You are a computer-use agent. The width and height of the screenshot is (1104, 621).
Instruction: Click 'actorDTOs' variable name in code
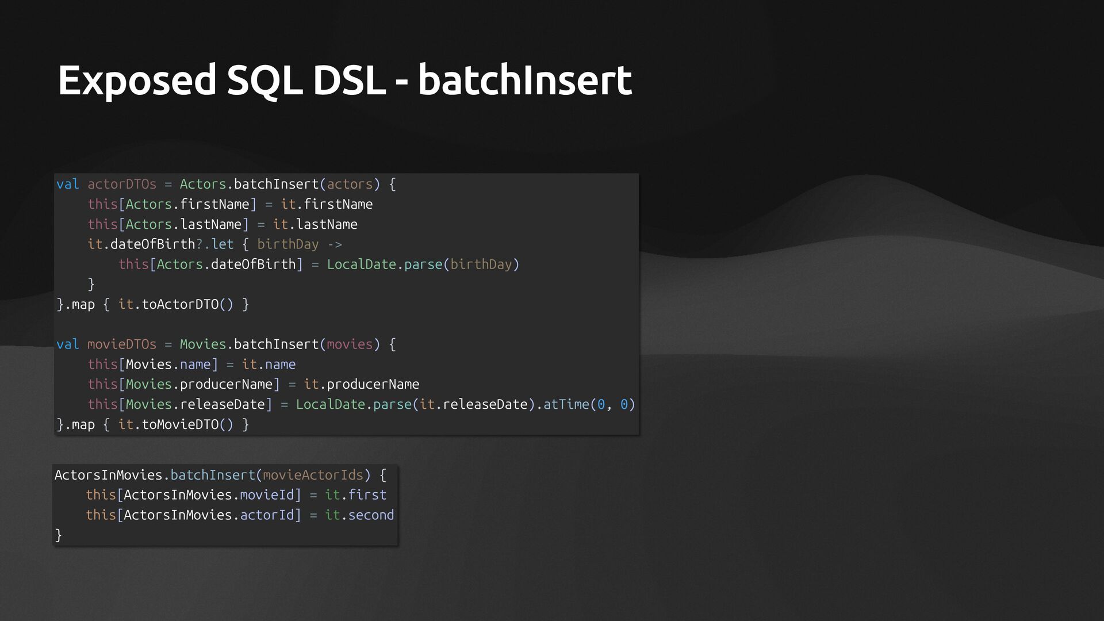coord(122,184)
